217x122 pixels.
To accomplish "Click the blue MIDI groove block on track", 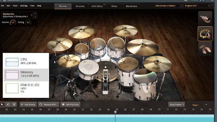I will [x=107, y=118].
